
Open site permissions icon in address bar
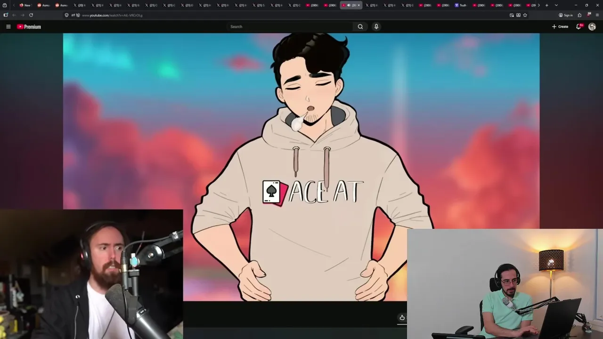click(73, 15)
